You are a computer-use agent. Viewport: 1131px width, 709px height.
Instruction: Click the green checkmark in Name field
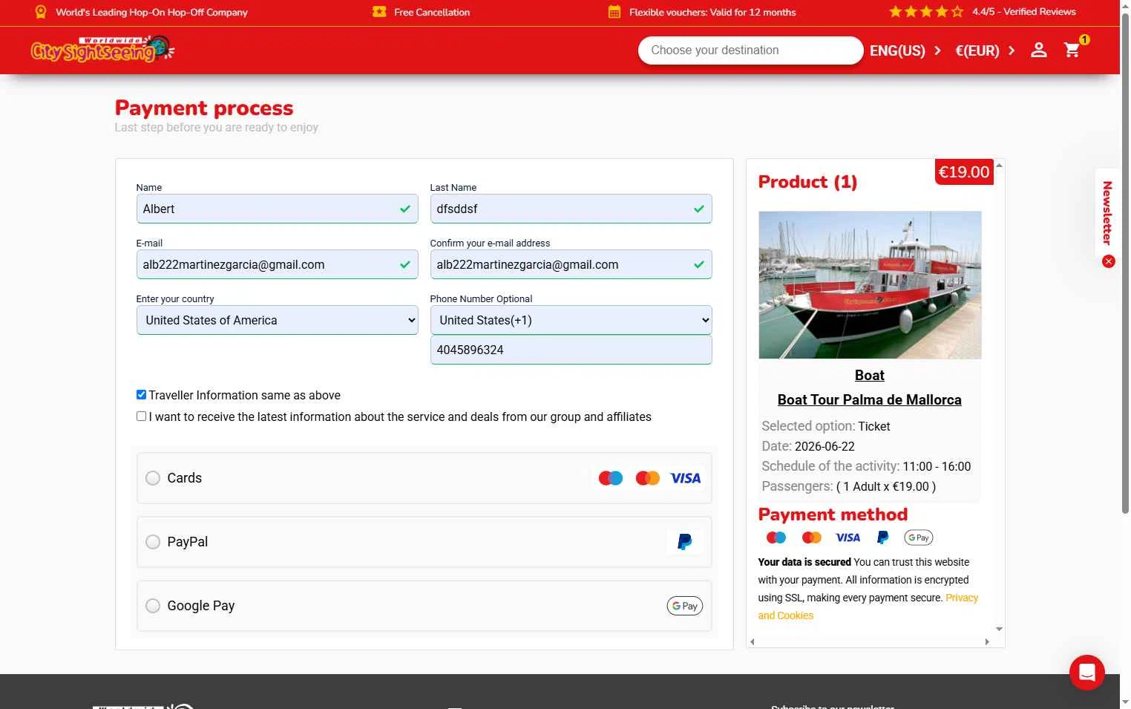[x=405, y=209]
